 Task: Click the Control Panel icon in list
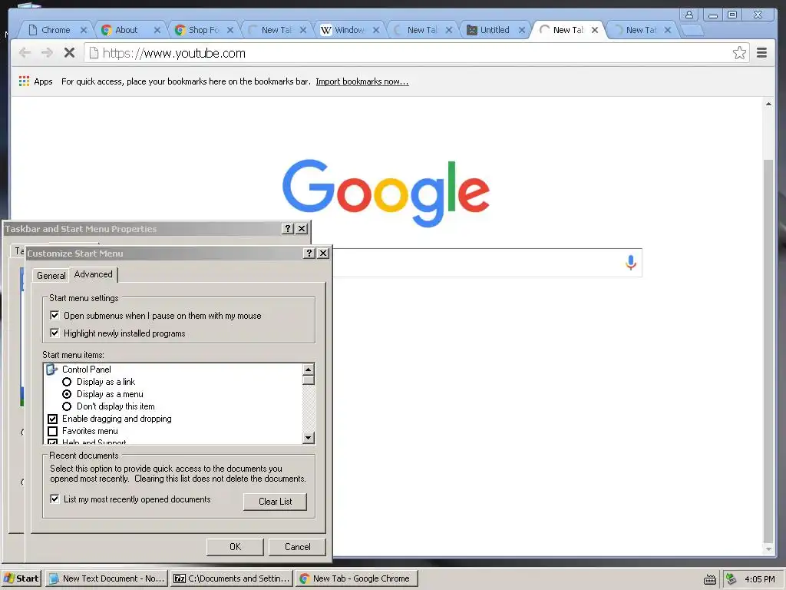click(x=52, y=370)
